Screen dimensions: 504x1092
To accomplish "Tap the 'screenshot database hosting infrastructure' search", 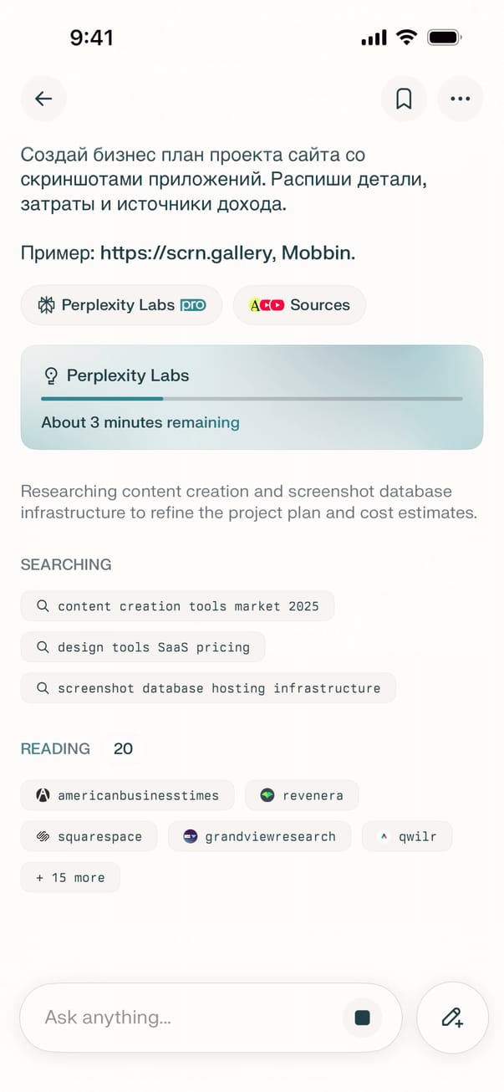I will click(x=208, y=688).
